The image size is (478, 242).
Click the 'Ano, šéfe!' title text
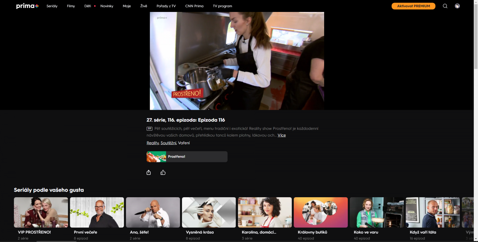[139, 232]
